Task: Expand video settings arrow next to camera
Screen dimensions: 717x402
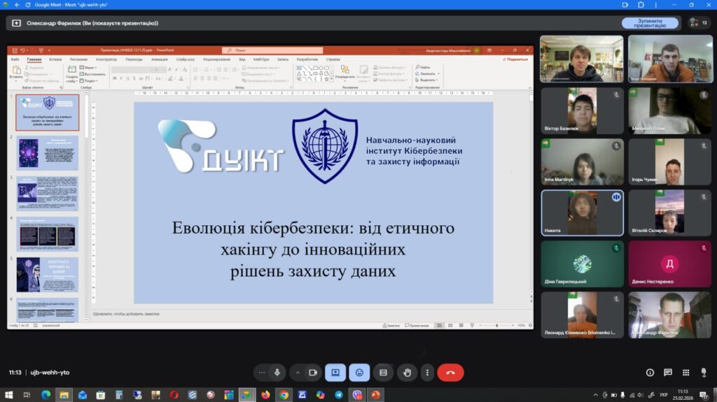Action: coord(298,373)
